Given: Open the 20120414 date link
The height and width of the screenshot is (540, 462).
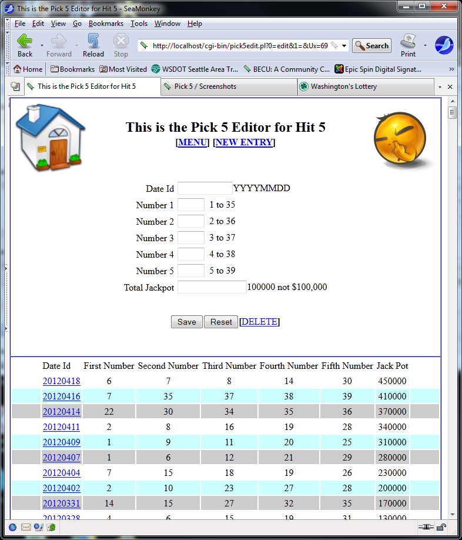Looking at the screenshot, I should pyautogui.click(x=61, y=412).
